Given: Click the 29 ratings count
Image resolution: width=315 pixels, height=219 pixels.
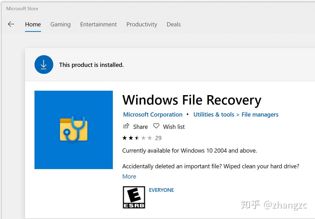Looking at the screenshot, I should [x=158, y=138].
